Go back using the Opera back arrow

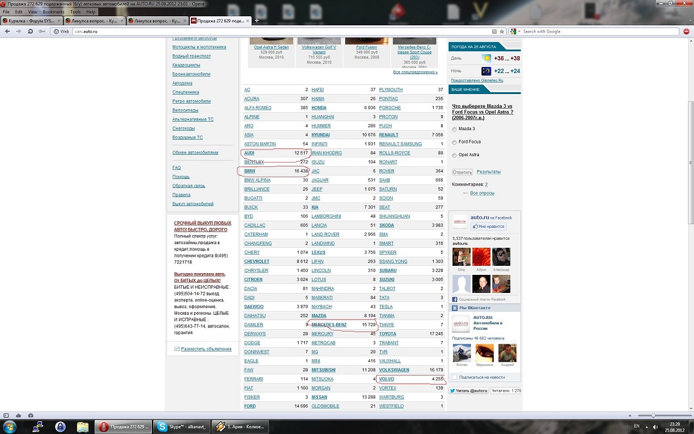pyautogui.click(x=7, y=31)
